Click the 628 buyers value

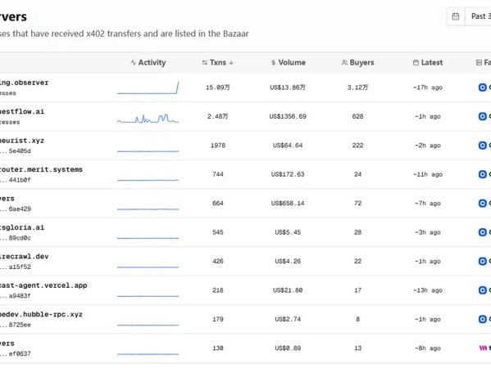pyautogui.click(x=357, y=116)
